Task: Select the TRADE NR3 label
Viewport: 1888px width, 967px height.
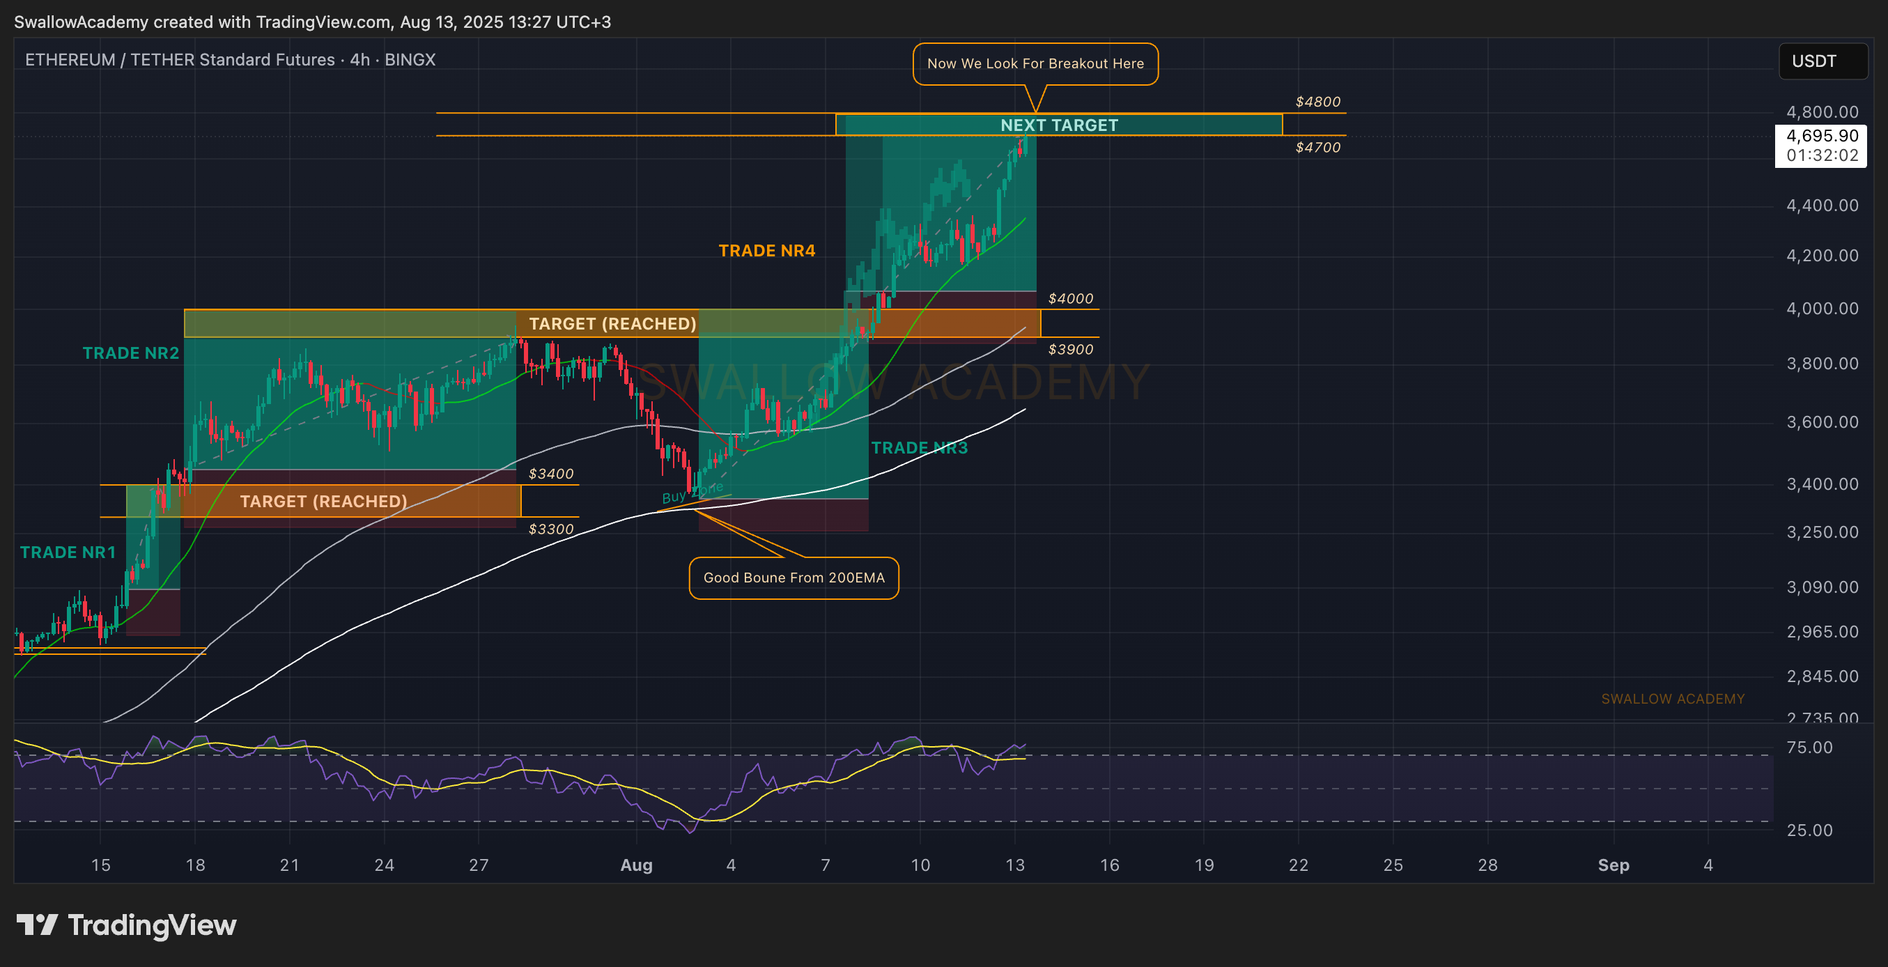Action: point(919,448)
